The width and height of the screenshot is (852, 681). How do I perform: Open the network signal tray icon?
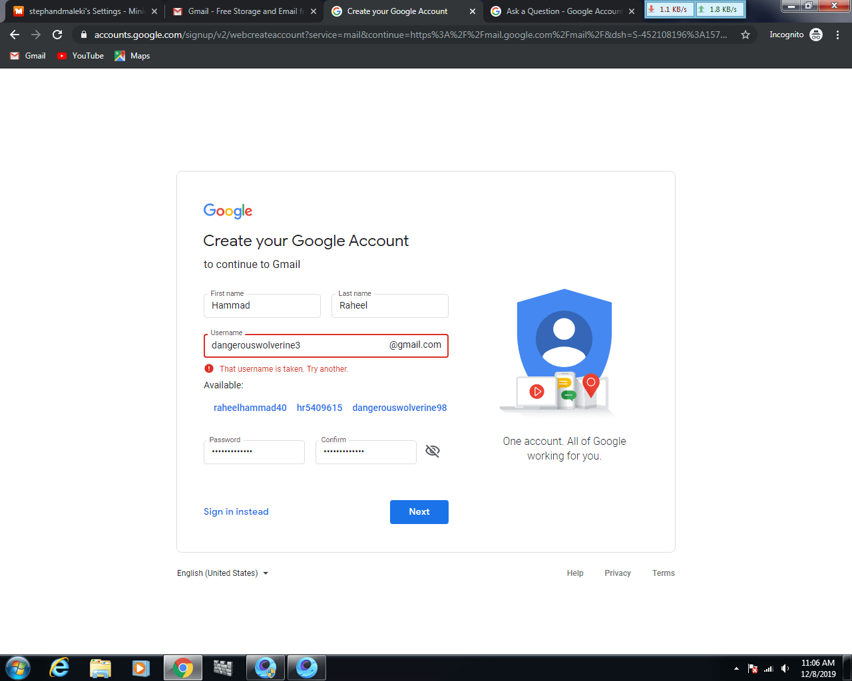tap(769, 668)
